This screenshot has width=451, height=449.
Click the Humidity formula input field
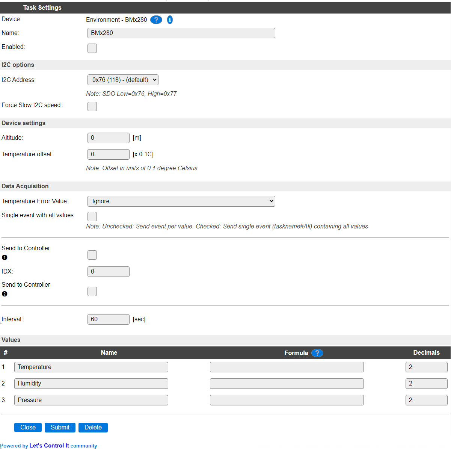(287, 384)
